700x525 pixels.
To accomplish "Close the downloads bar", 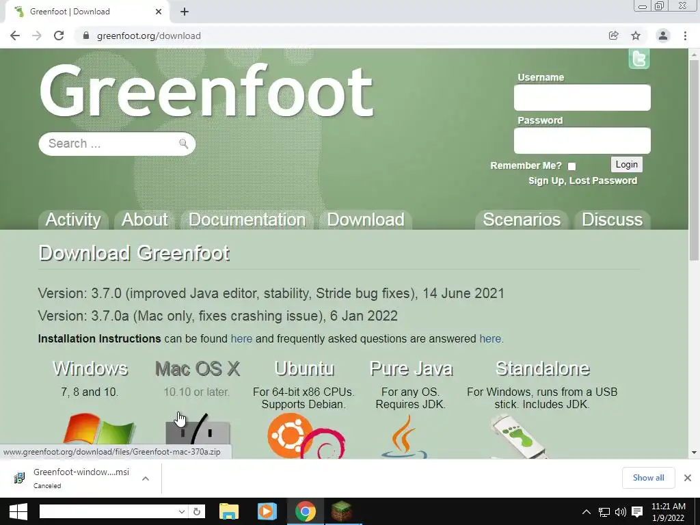I will tap(688, 478).
